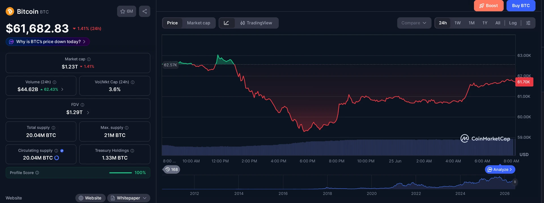The width and height of the screenshot is (544, 203).
Task: Open the chart settings sliders icon
Action: 528,23
